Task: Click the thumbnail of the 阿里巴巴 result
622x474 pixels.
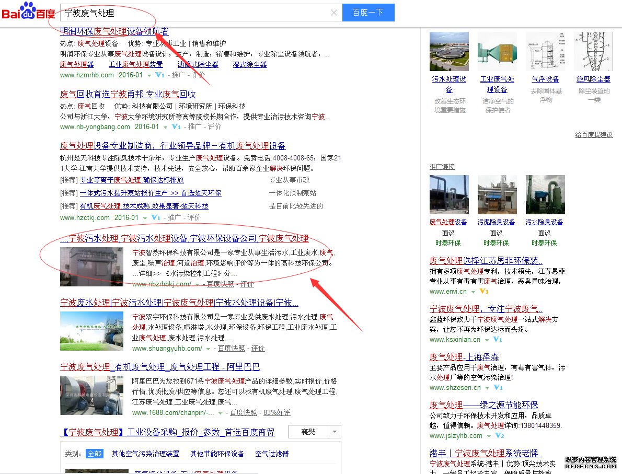Action: 91,396
